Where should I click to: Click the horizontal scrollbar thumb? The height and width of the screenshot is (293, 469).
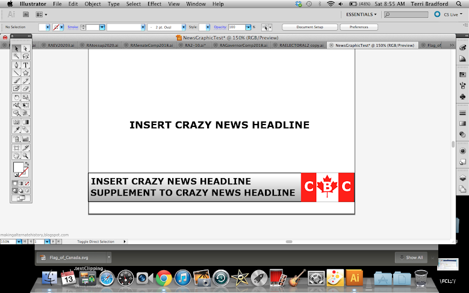tap(289, 242)
